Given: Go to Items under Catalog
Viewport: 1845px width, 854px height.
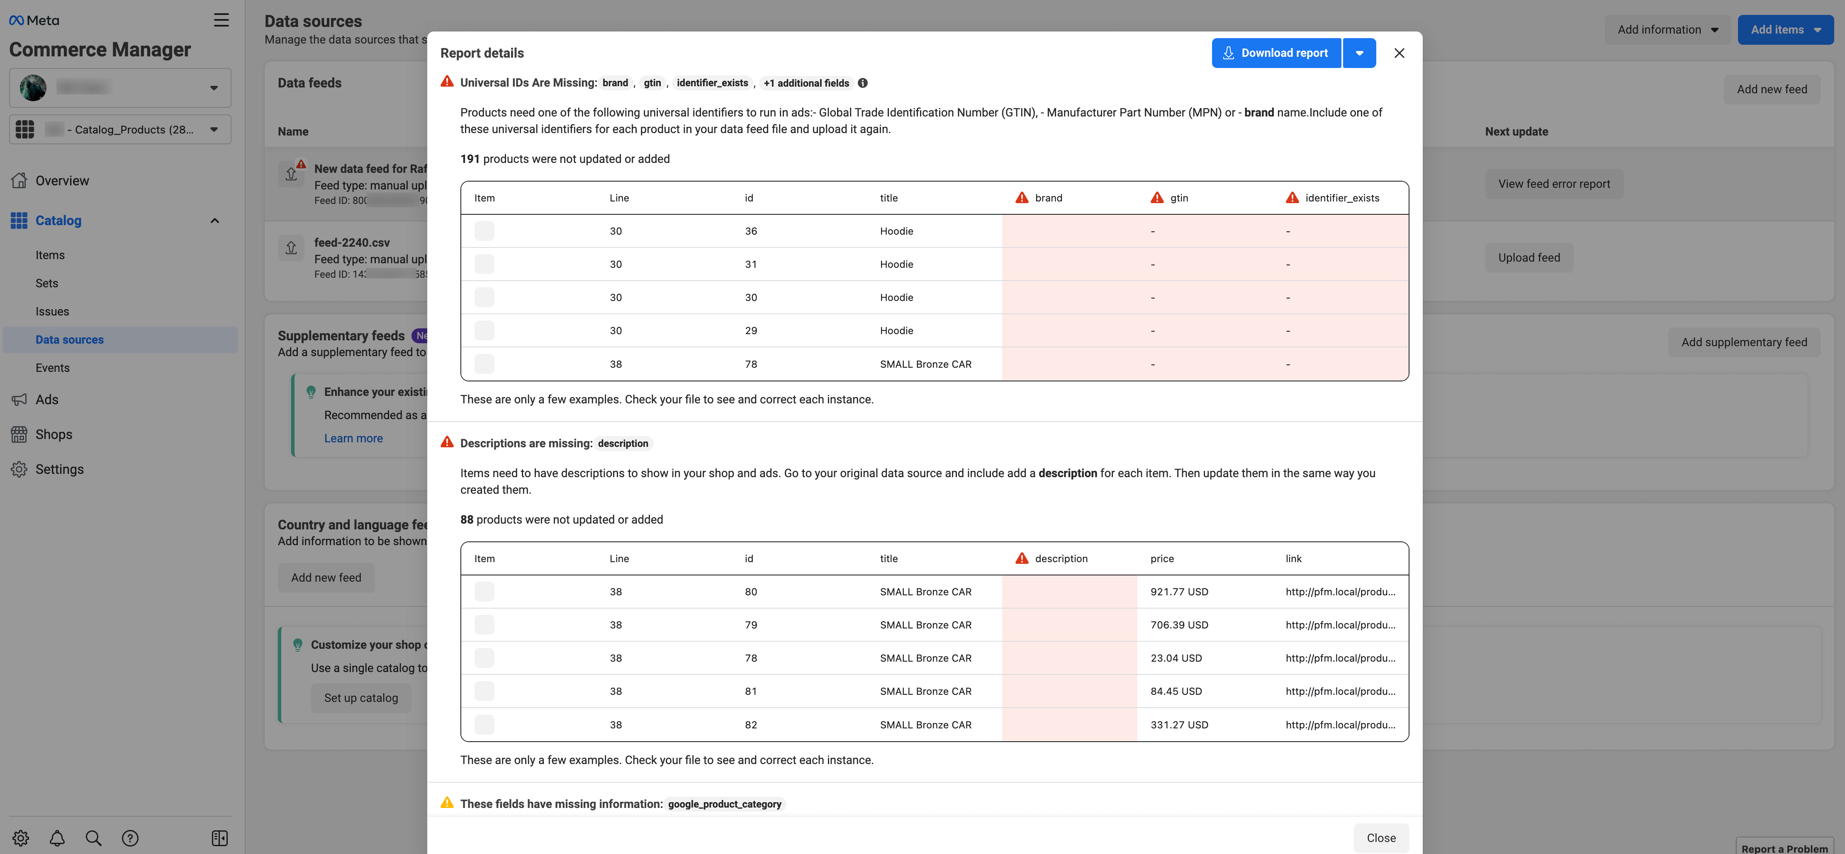Looking at the screenshot, I should [x=50, y=255].
